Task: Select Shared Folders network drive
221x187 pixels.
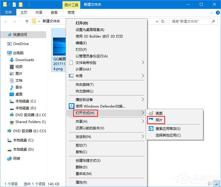Action: (x=31, y=122)
